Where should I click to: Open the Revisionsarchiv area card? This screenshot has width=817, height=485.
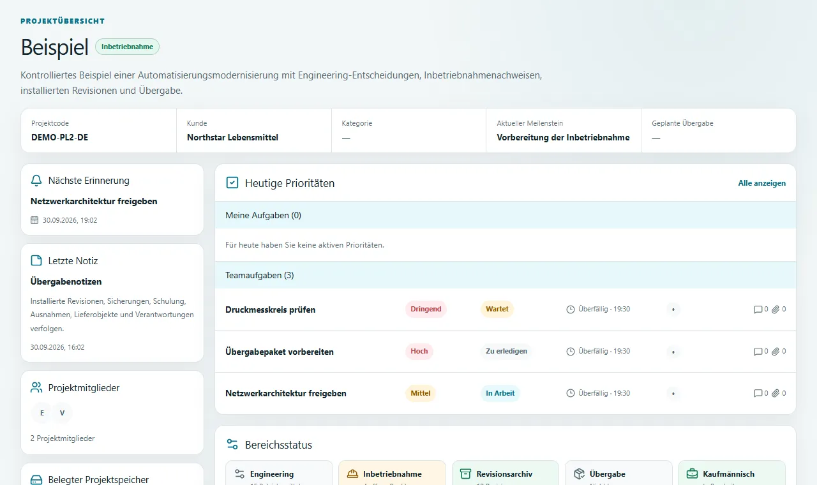pyautogui.click(x=506, y=473)
